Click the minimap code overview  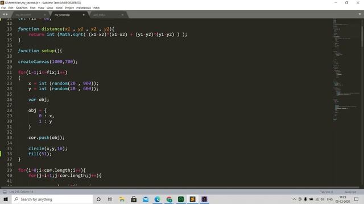(346, 69)
